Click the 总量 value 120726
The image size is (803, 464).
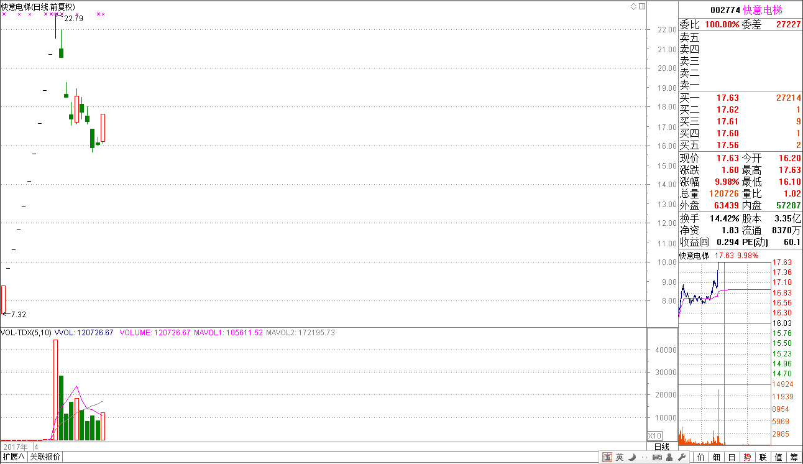[x=724, y=194]
